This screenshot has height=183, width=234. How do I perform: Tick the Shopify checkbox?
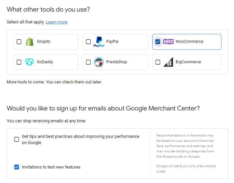[x=19, y=42]
